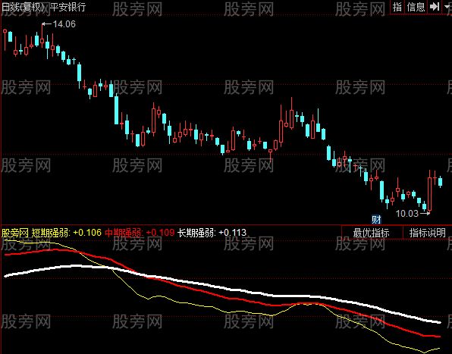Click the 长期强弱 +0.113 indicator value
Screen dimensions: 452x354
pos(212,233)
